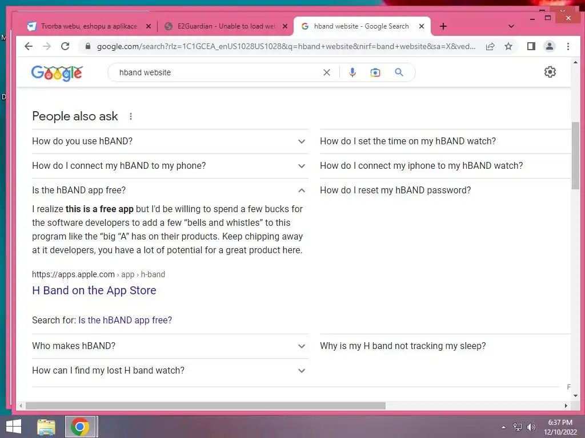Open a new browser tab
The image size is (585, 438).
point(443,26)
